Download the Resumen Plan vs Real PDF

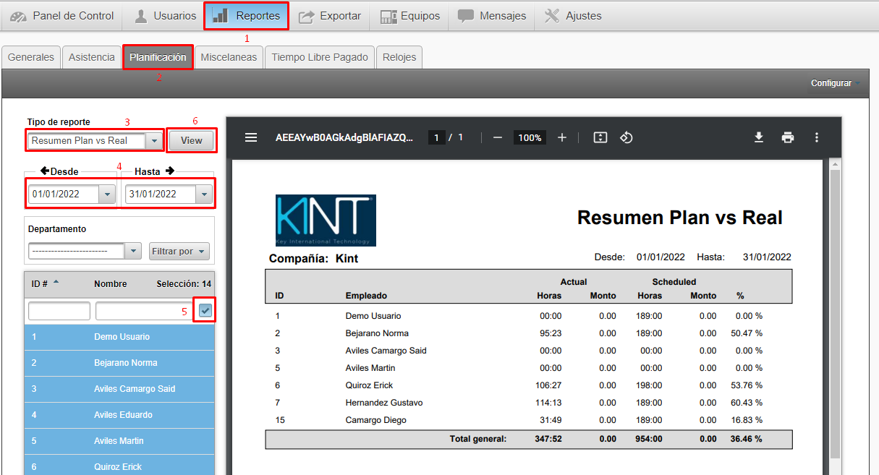759,137
